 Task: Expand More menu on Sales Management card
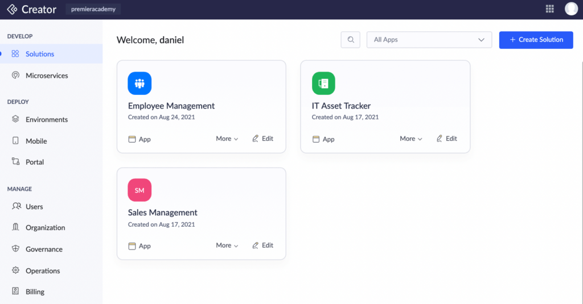pos(227,245)
